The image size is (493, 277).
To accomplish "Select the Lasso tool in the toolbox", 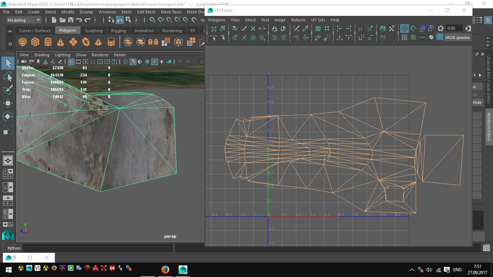I will click(8, 76).
